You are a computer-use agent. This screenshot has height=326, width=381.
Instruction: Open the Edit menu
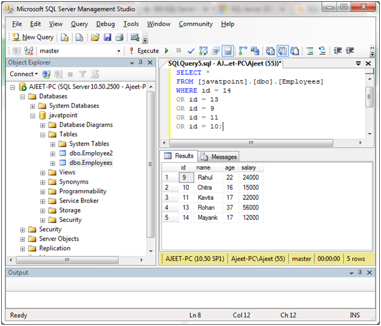coord(35,24)
